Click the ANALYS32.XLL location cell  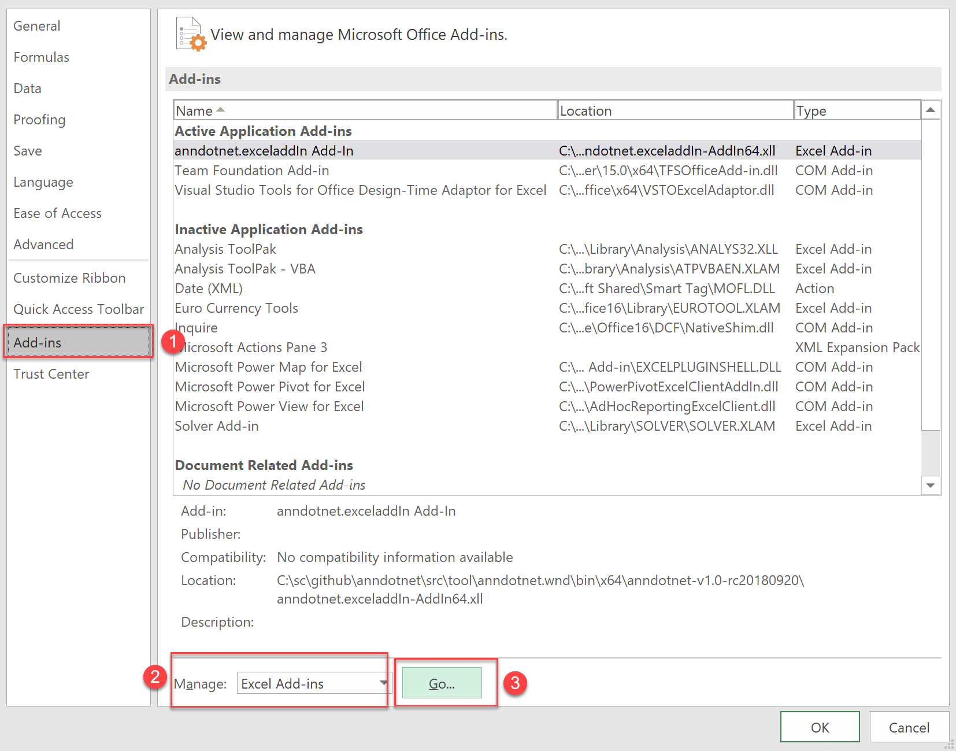[x=668, y=249]
